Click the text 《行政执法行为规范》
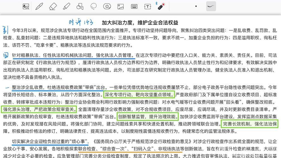Viewport: 281px width, 158px height. tap(57, 63)
